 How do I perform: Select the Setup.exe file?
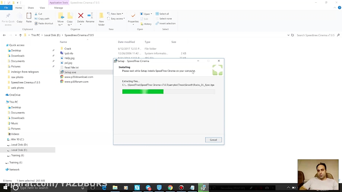pyautogui.click(x=70, y=72)
